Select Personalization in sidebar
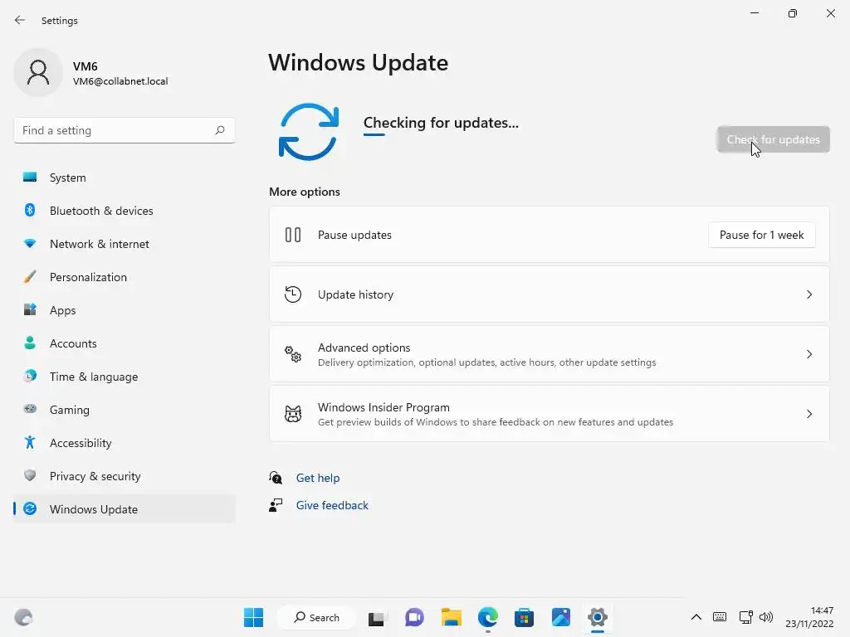This screenshot has height=637, width=850. pyautogui.click(x=125, y=277)
